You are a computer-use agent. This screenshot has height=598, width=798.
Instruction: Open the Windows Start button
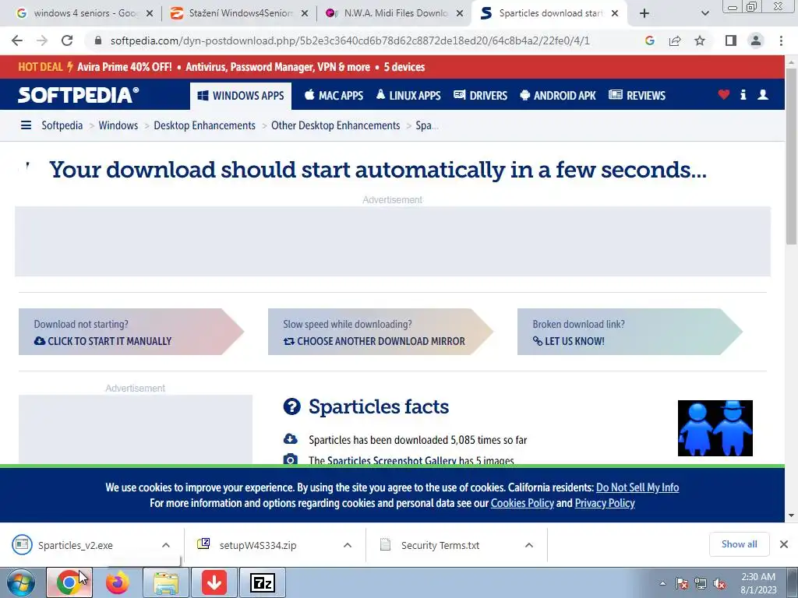(21, 582)
